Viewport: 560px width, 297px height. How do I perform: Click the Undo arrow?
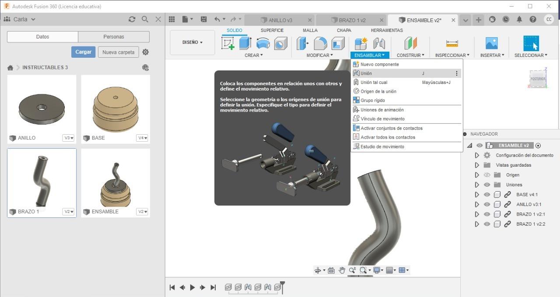click(217, 19)
